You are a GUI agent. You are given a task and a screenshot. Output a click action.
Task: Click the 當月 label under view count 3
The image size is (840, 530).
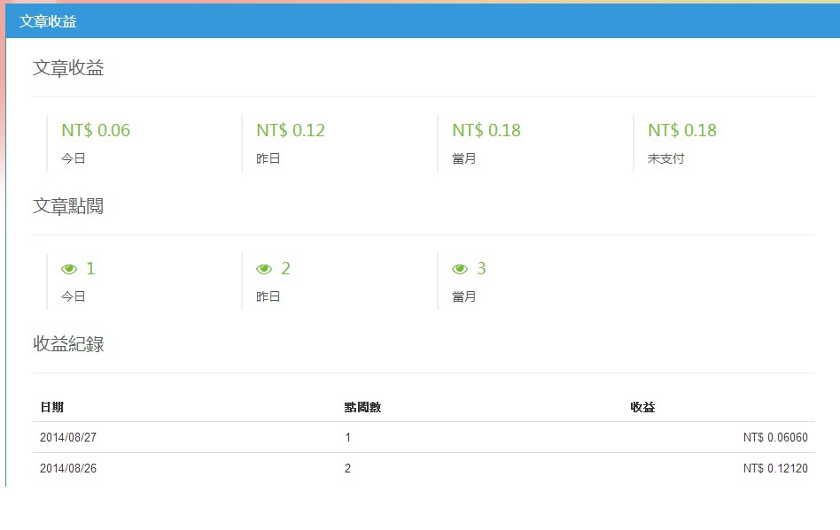click(x=464, y=296)
